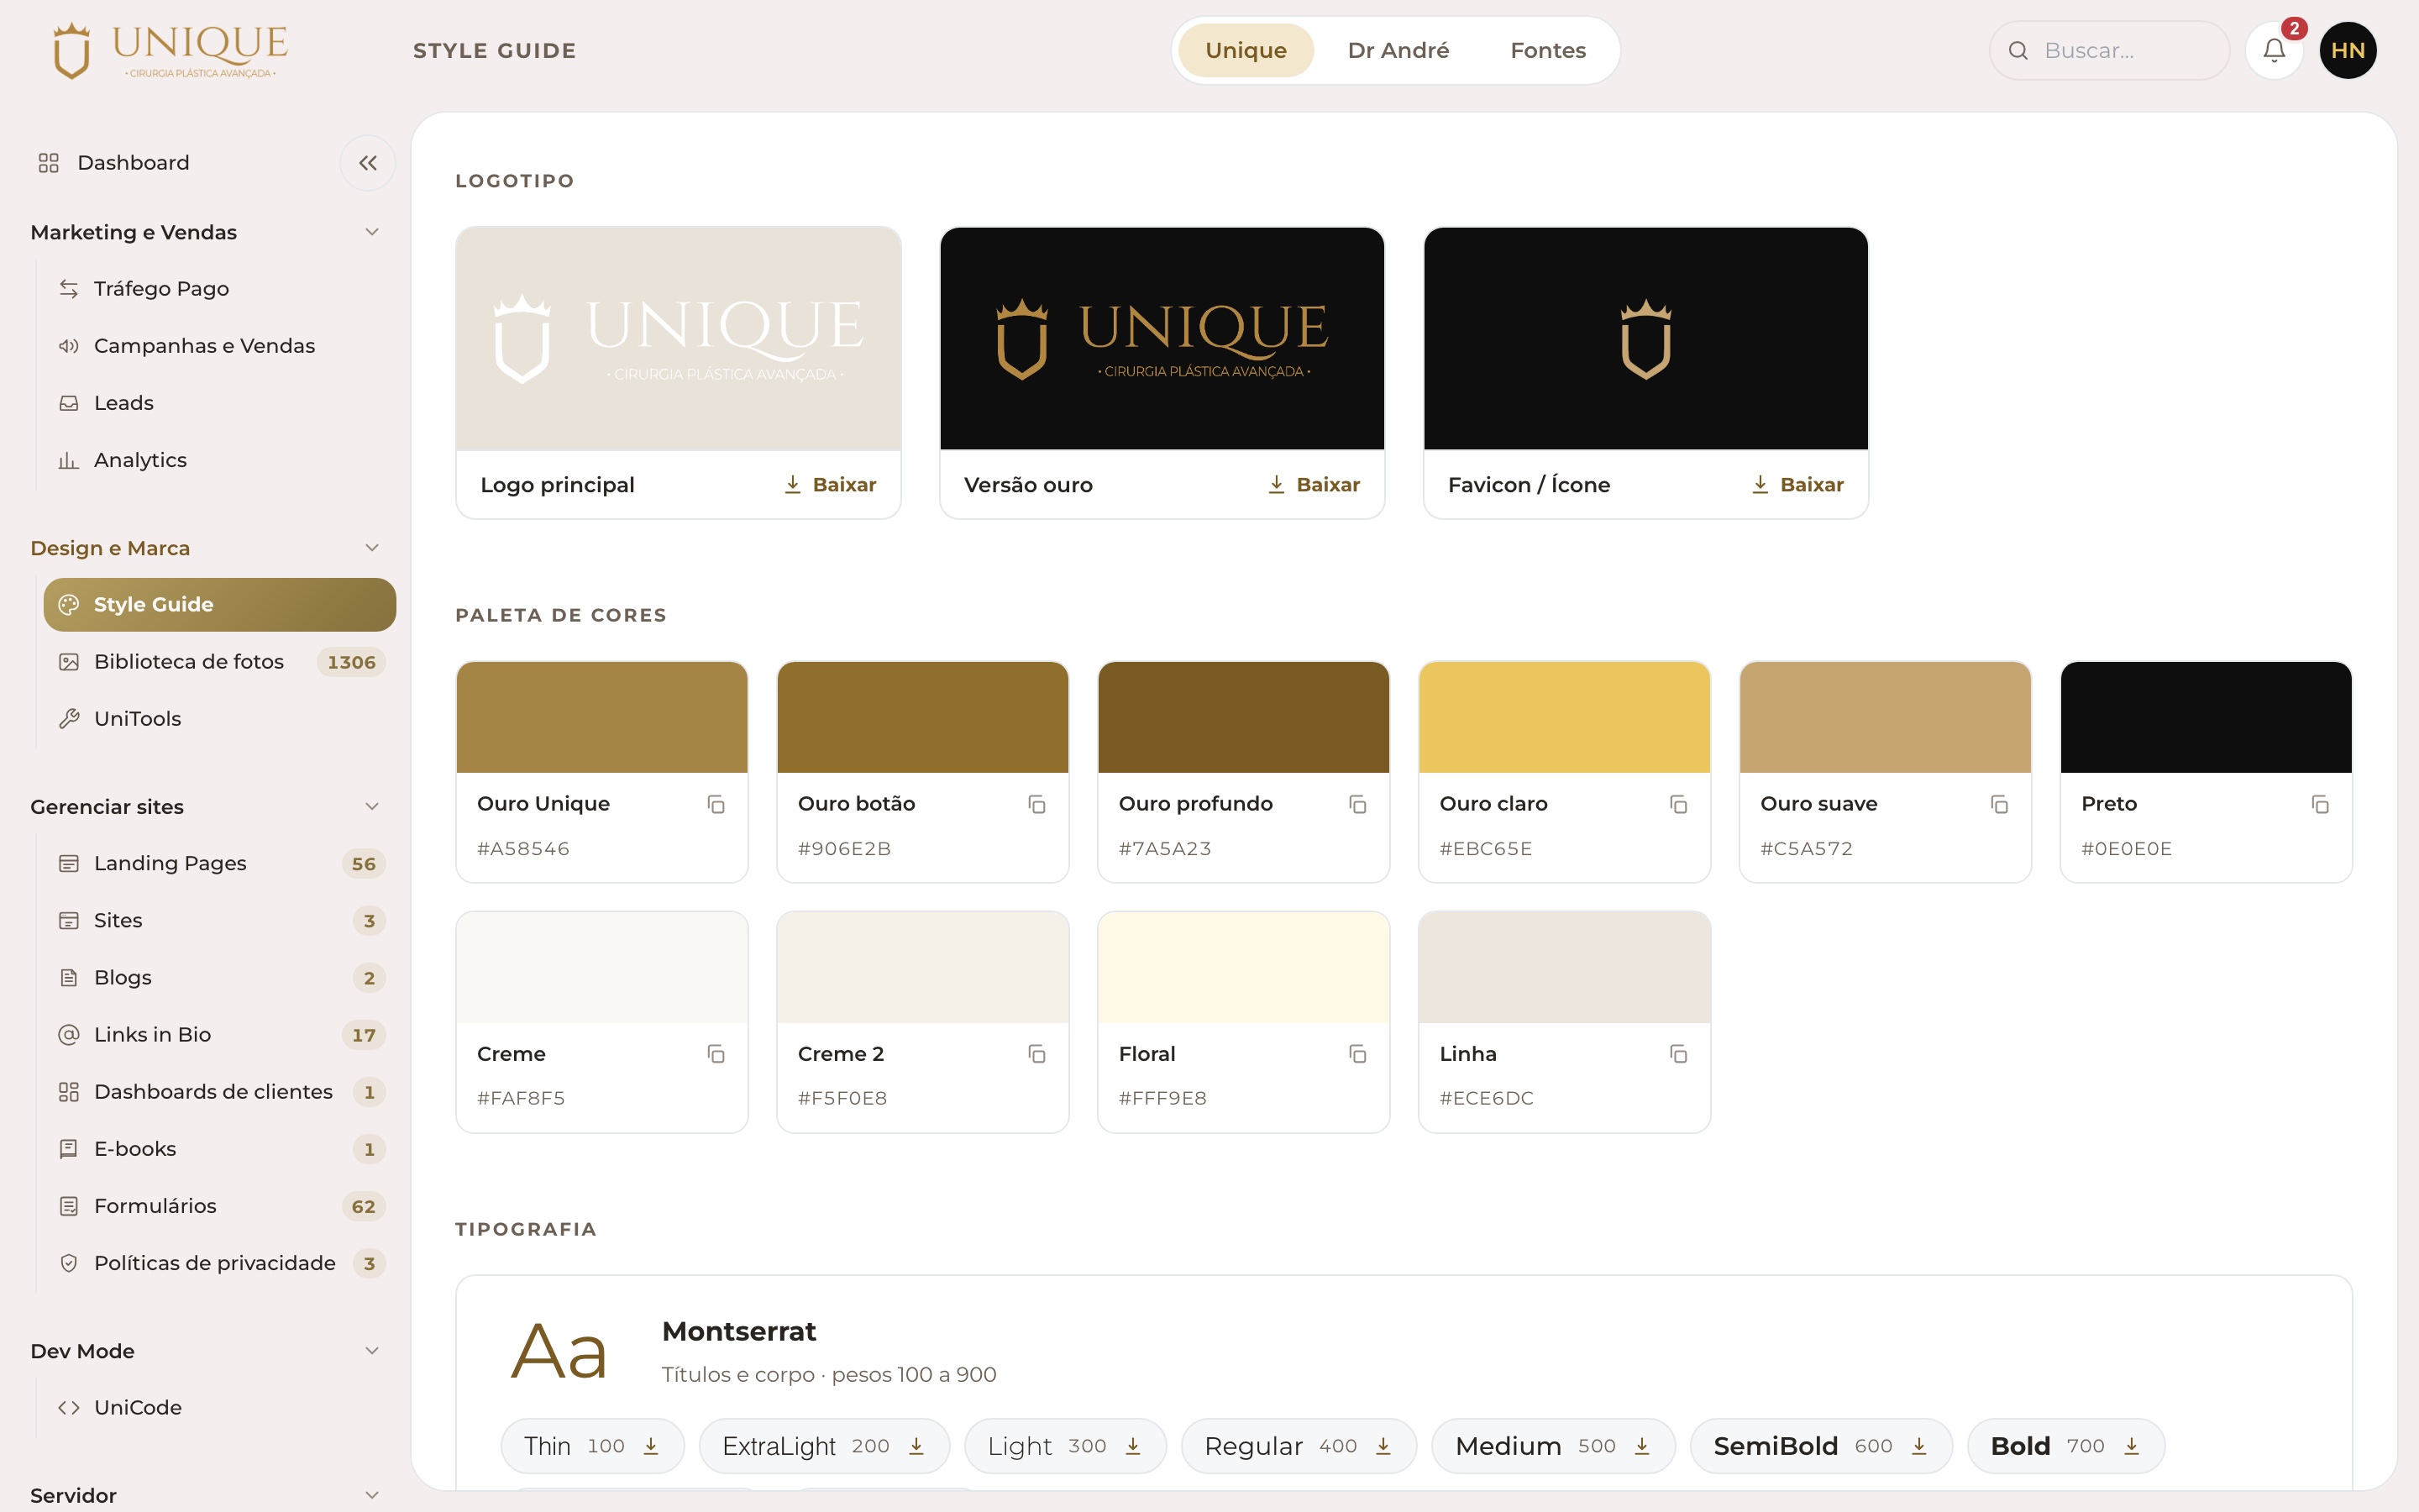Viewport: 2419px width, 1512px height.
Task: Open Dashboard in the sidebar
Action: pyautogui.click(x=133, y=163)
